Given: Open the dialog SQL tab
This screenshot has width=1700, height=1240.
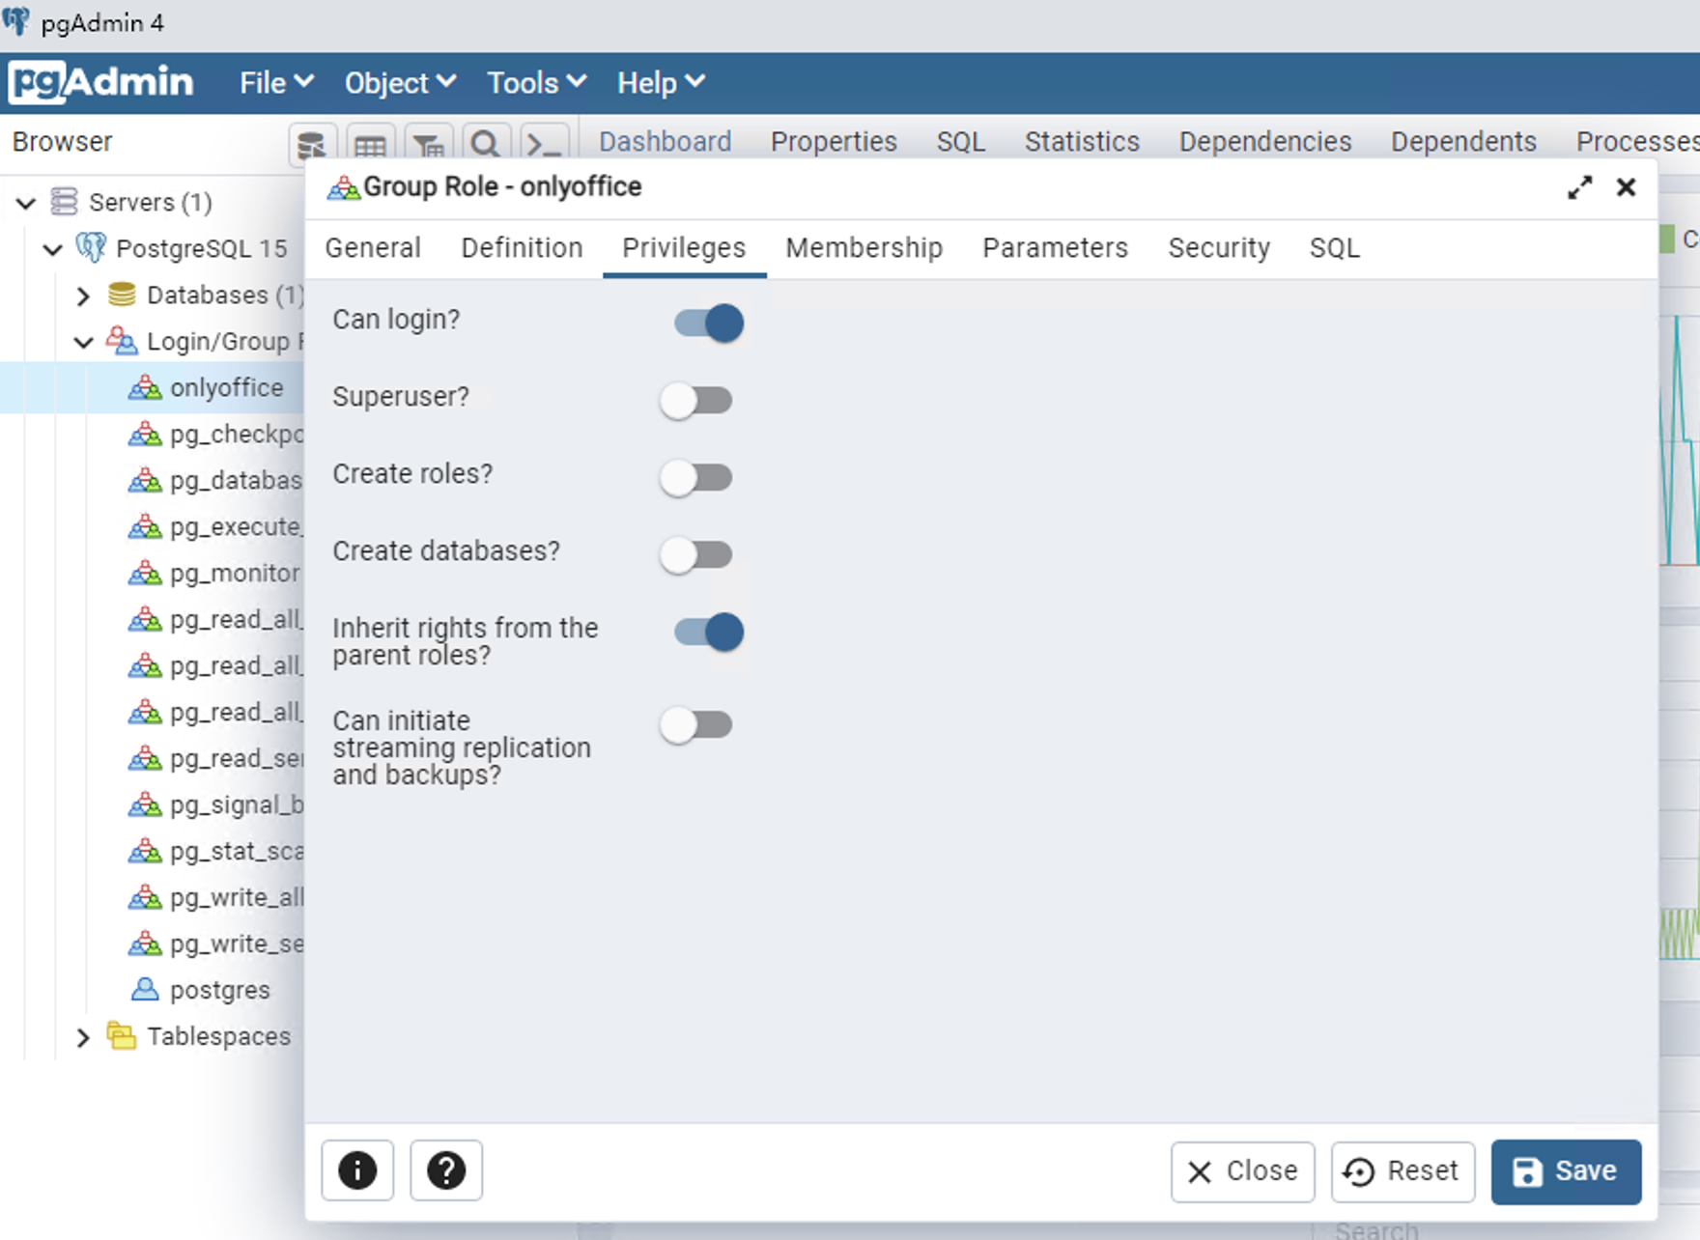Looking at the screenshot, I should pos(1335,248).
